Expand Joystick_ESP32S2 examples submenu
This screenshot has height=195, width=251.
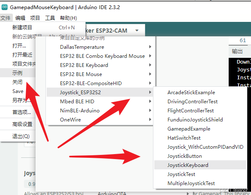(x=100, y=92)
